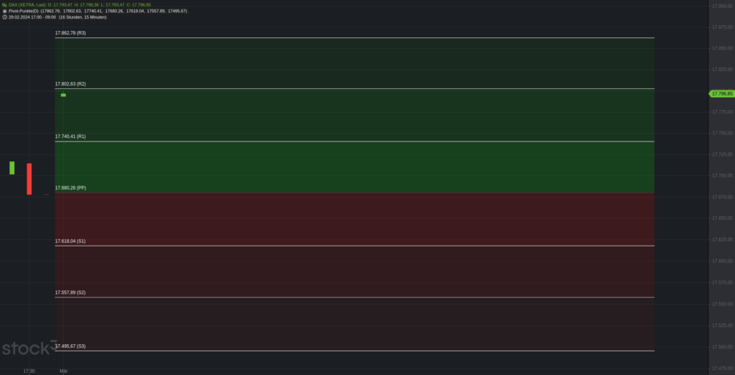This screenshot has height=375, width=735.
Task: Select the 17.680,26 (PP) pivot point label
Action: tap(70, 187)
